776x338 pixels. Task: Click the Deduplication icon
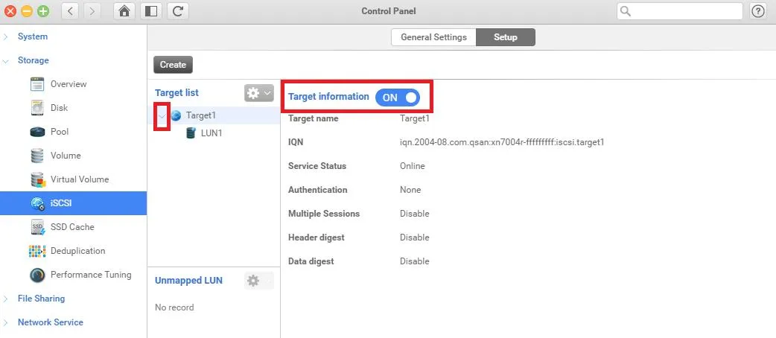pyautogui.click(x=37, y=251)
